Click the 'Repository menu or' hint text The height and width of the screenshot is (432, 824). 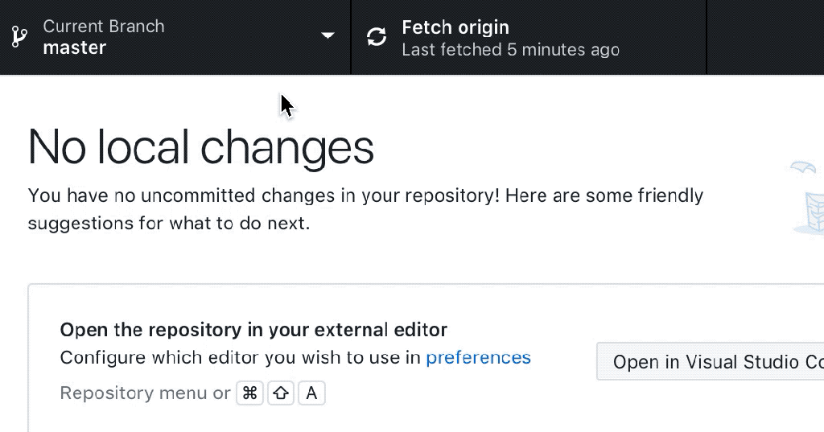pyautogui.click(x=145, y=393)
